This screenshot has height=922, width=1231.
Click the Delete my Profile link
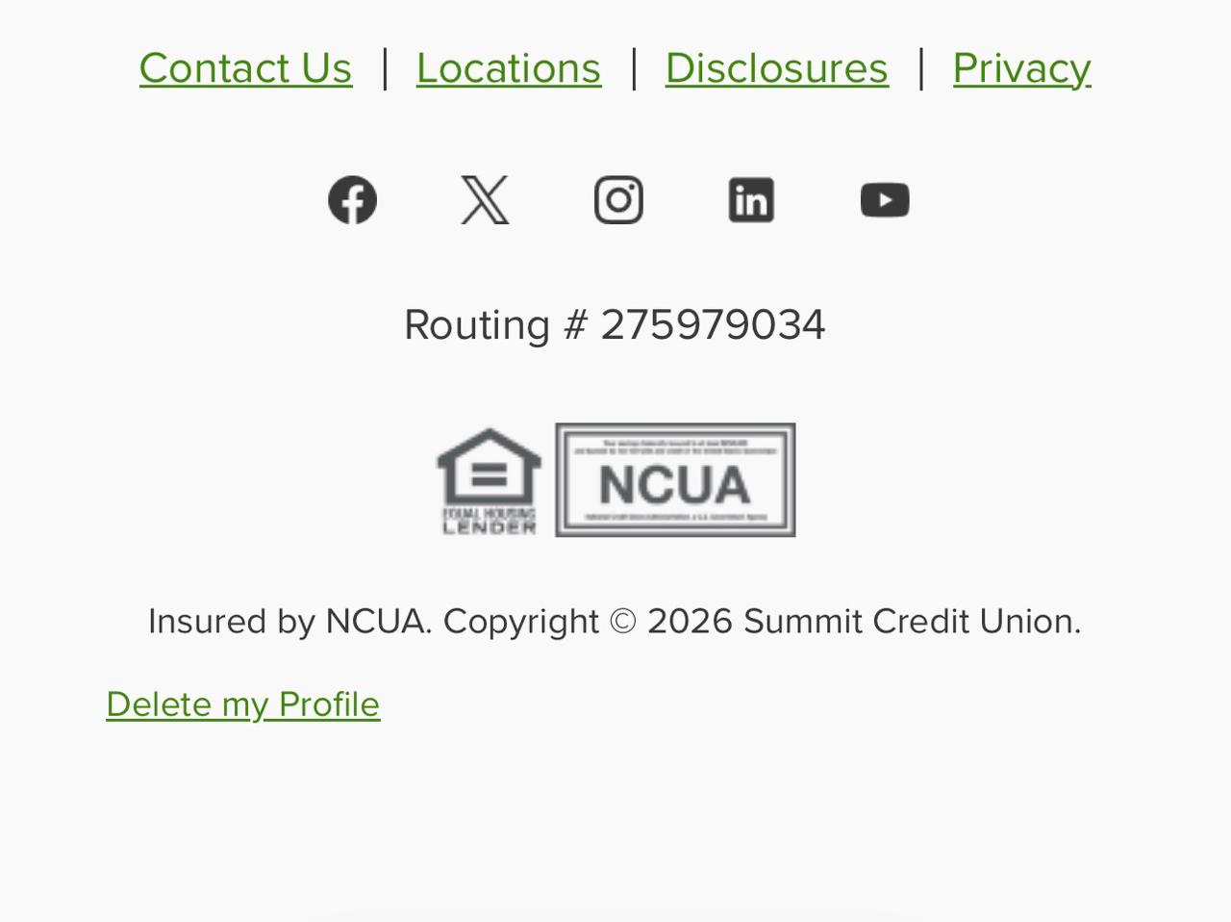[243, 704]
